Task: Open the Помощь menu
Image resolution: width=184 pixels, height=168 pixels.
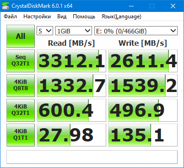Action: point(84,16)
